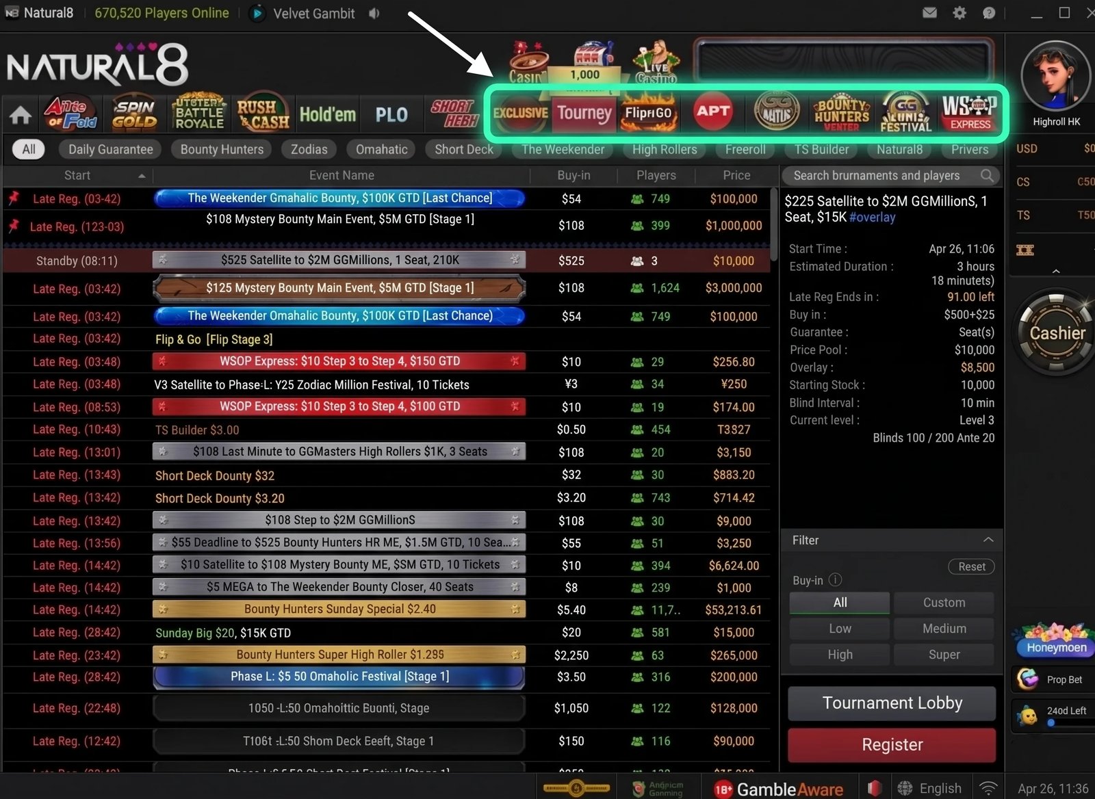Select the High buy-in filter
This screenshot has width=1095, height=799.
click(840, 655)
